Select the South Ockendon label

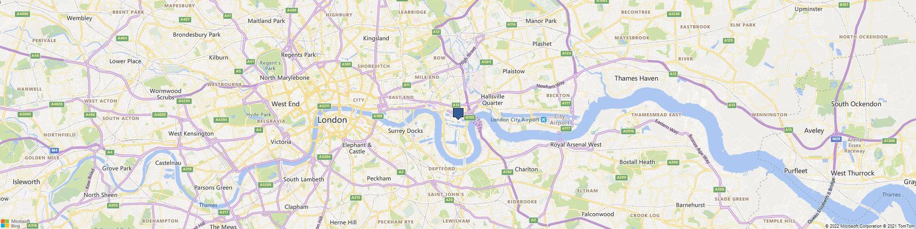tap(856, 104)
